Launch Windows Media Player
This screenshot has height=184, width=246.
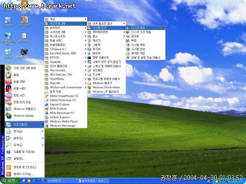pos(66,121)
